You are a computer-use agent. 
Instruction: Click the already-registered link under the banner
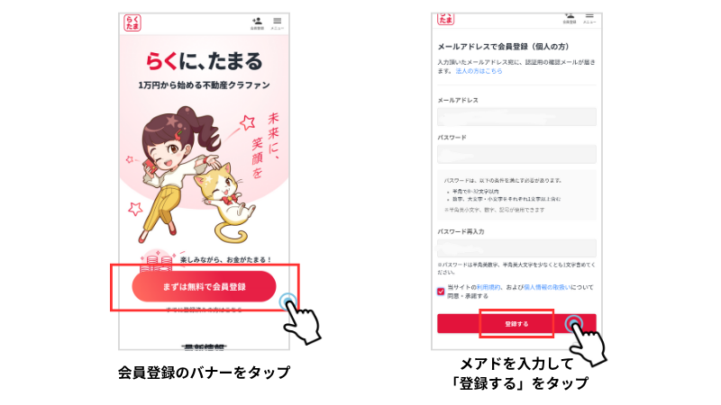click(x=204, y=309)
